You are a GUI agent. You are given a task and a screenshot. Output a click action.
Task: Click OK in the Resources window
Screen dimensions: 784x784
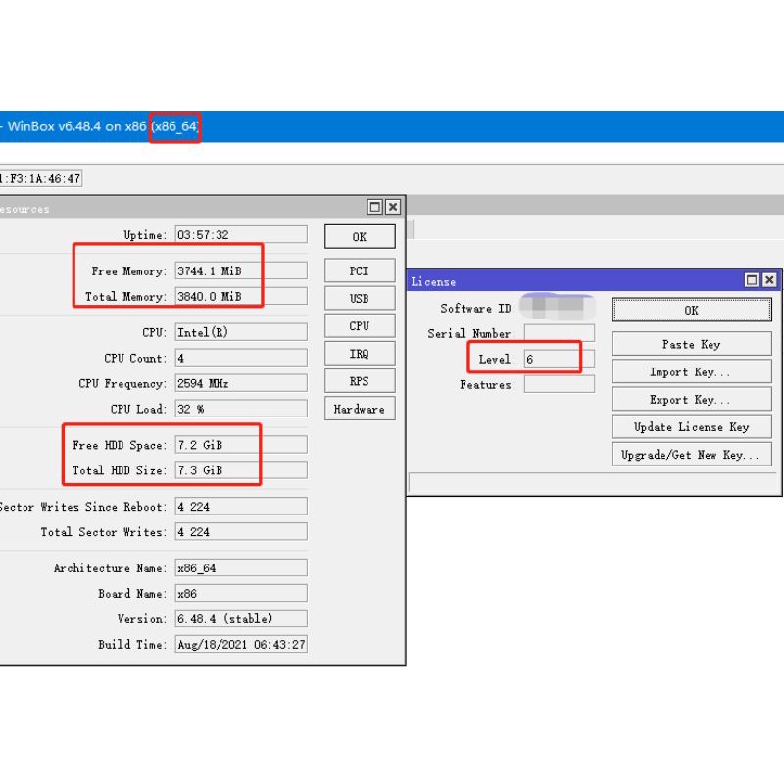coord(360,236)
